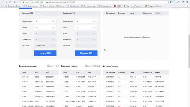
Task: Go forward using the browser forward arrow
Action: click(6, 2)
